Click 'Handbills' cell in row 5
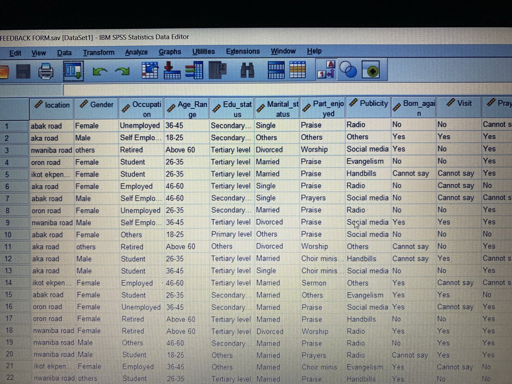Screen dimensions: 512x384 (x=368, y=174)
